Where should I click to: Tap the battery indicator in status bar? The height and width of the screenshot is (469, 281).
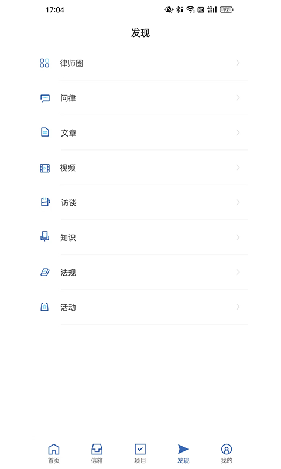click(x=227, y=10)
